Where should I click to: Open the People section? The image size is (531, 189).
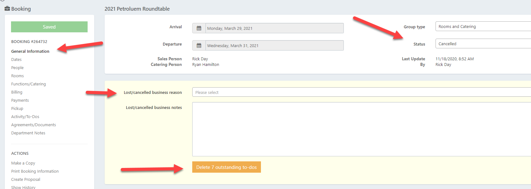pyautogui.click(x=17, y=68)
